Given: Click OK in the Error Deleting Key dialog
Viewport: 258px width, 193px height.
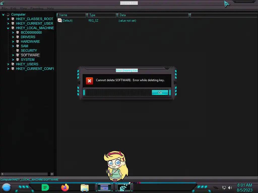Looking at the screenshot, I should coord(160,92).
